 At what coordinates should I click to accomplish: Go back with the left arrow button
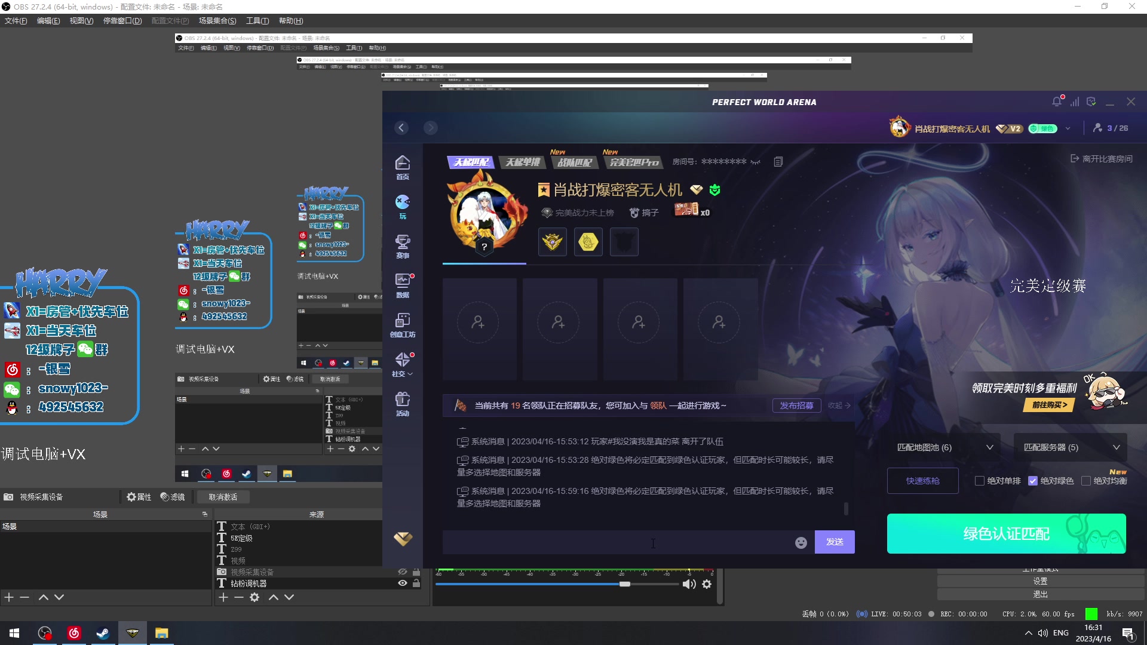(401, 128)
